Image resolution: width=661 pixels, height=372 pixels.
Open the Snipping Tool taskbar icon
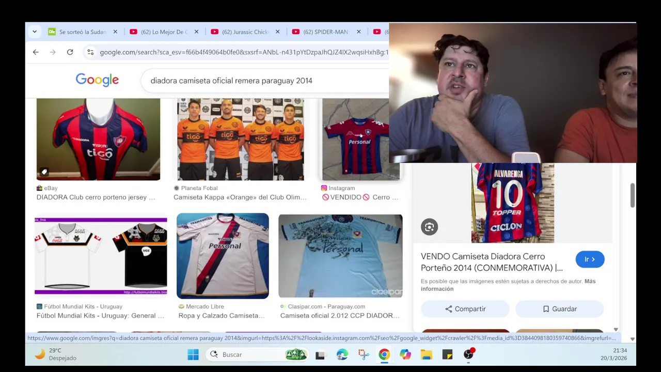(x=364, y=354)
